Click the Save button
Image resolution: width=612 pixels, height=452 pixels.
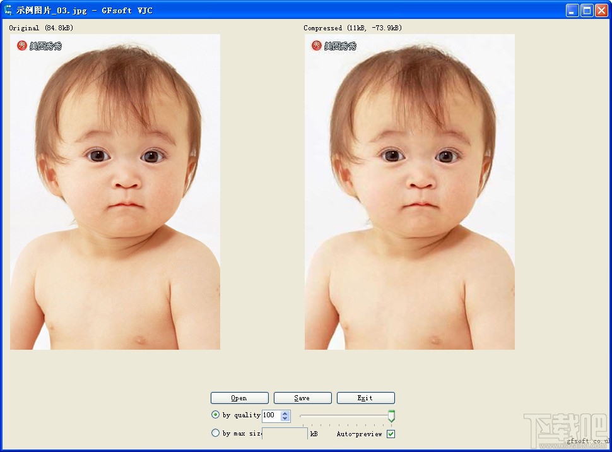click(302, 398)
